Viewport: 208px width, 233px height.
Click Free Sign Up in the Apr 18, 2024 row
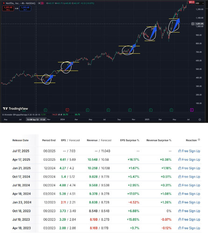(x=189, y=194)
